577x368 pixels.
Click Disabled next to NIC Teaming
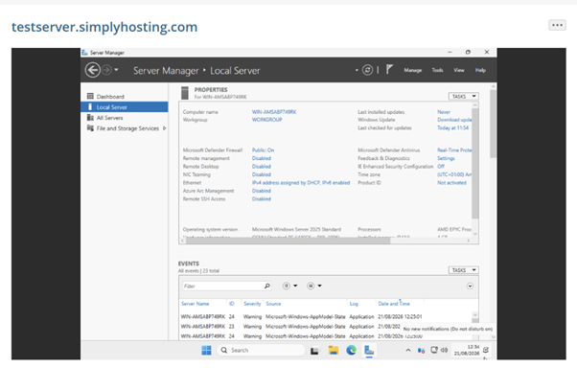(262, 174)
